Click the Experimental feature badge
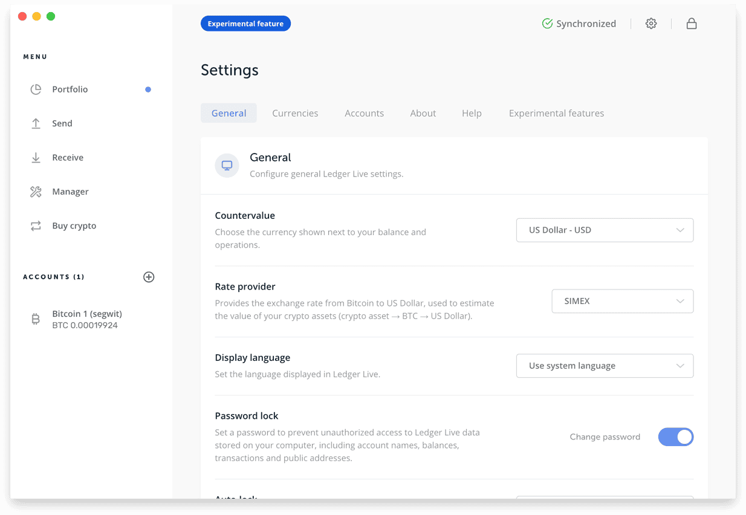 click(245, 24)
